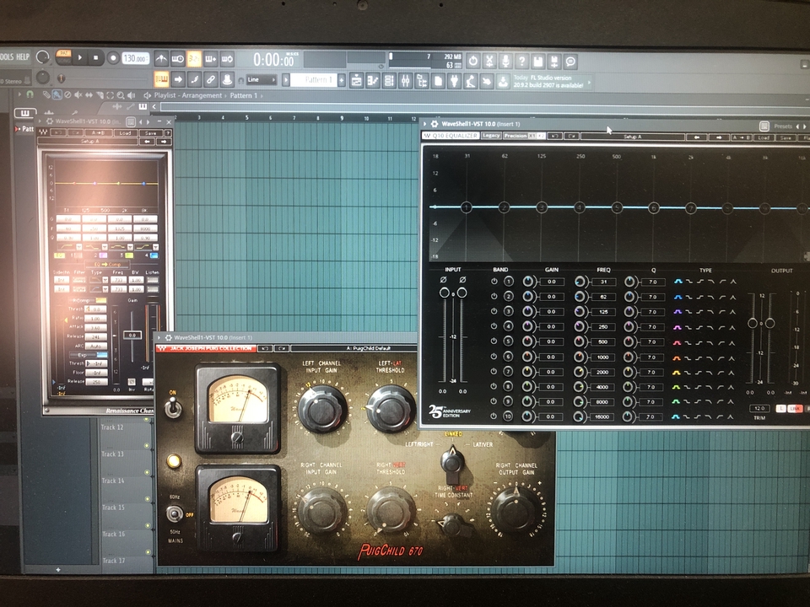Click the multilink to controllers hat icon
This screenshot has width=810, height=607.
[x=227, y=79]
